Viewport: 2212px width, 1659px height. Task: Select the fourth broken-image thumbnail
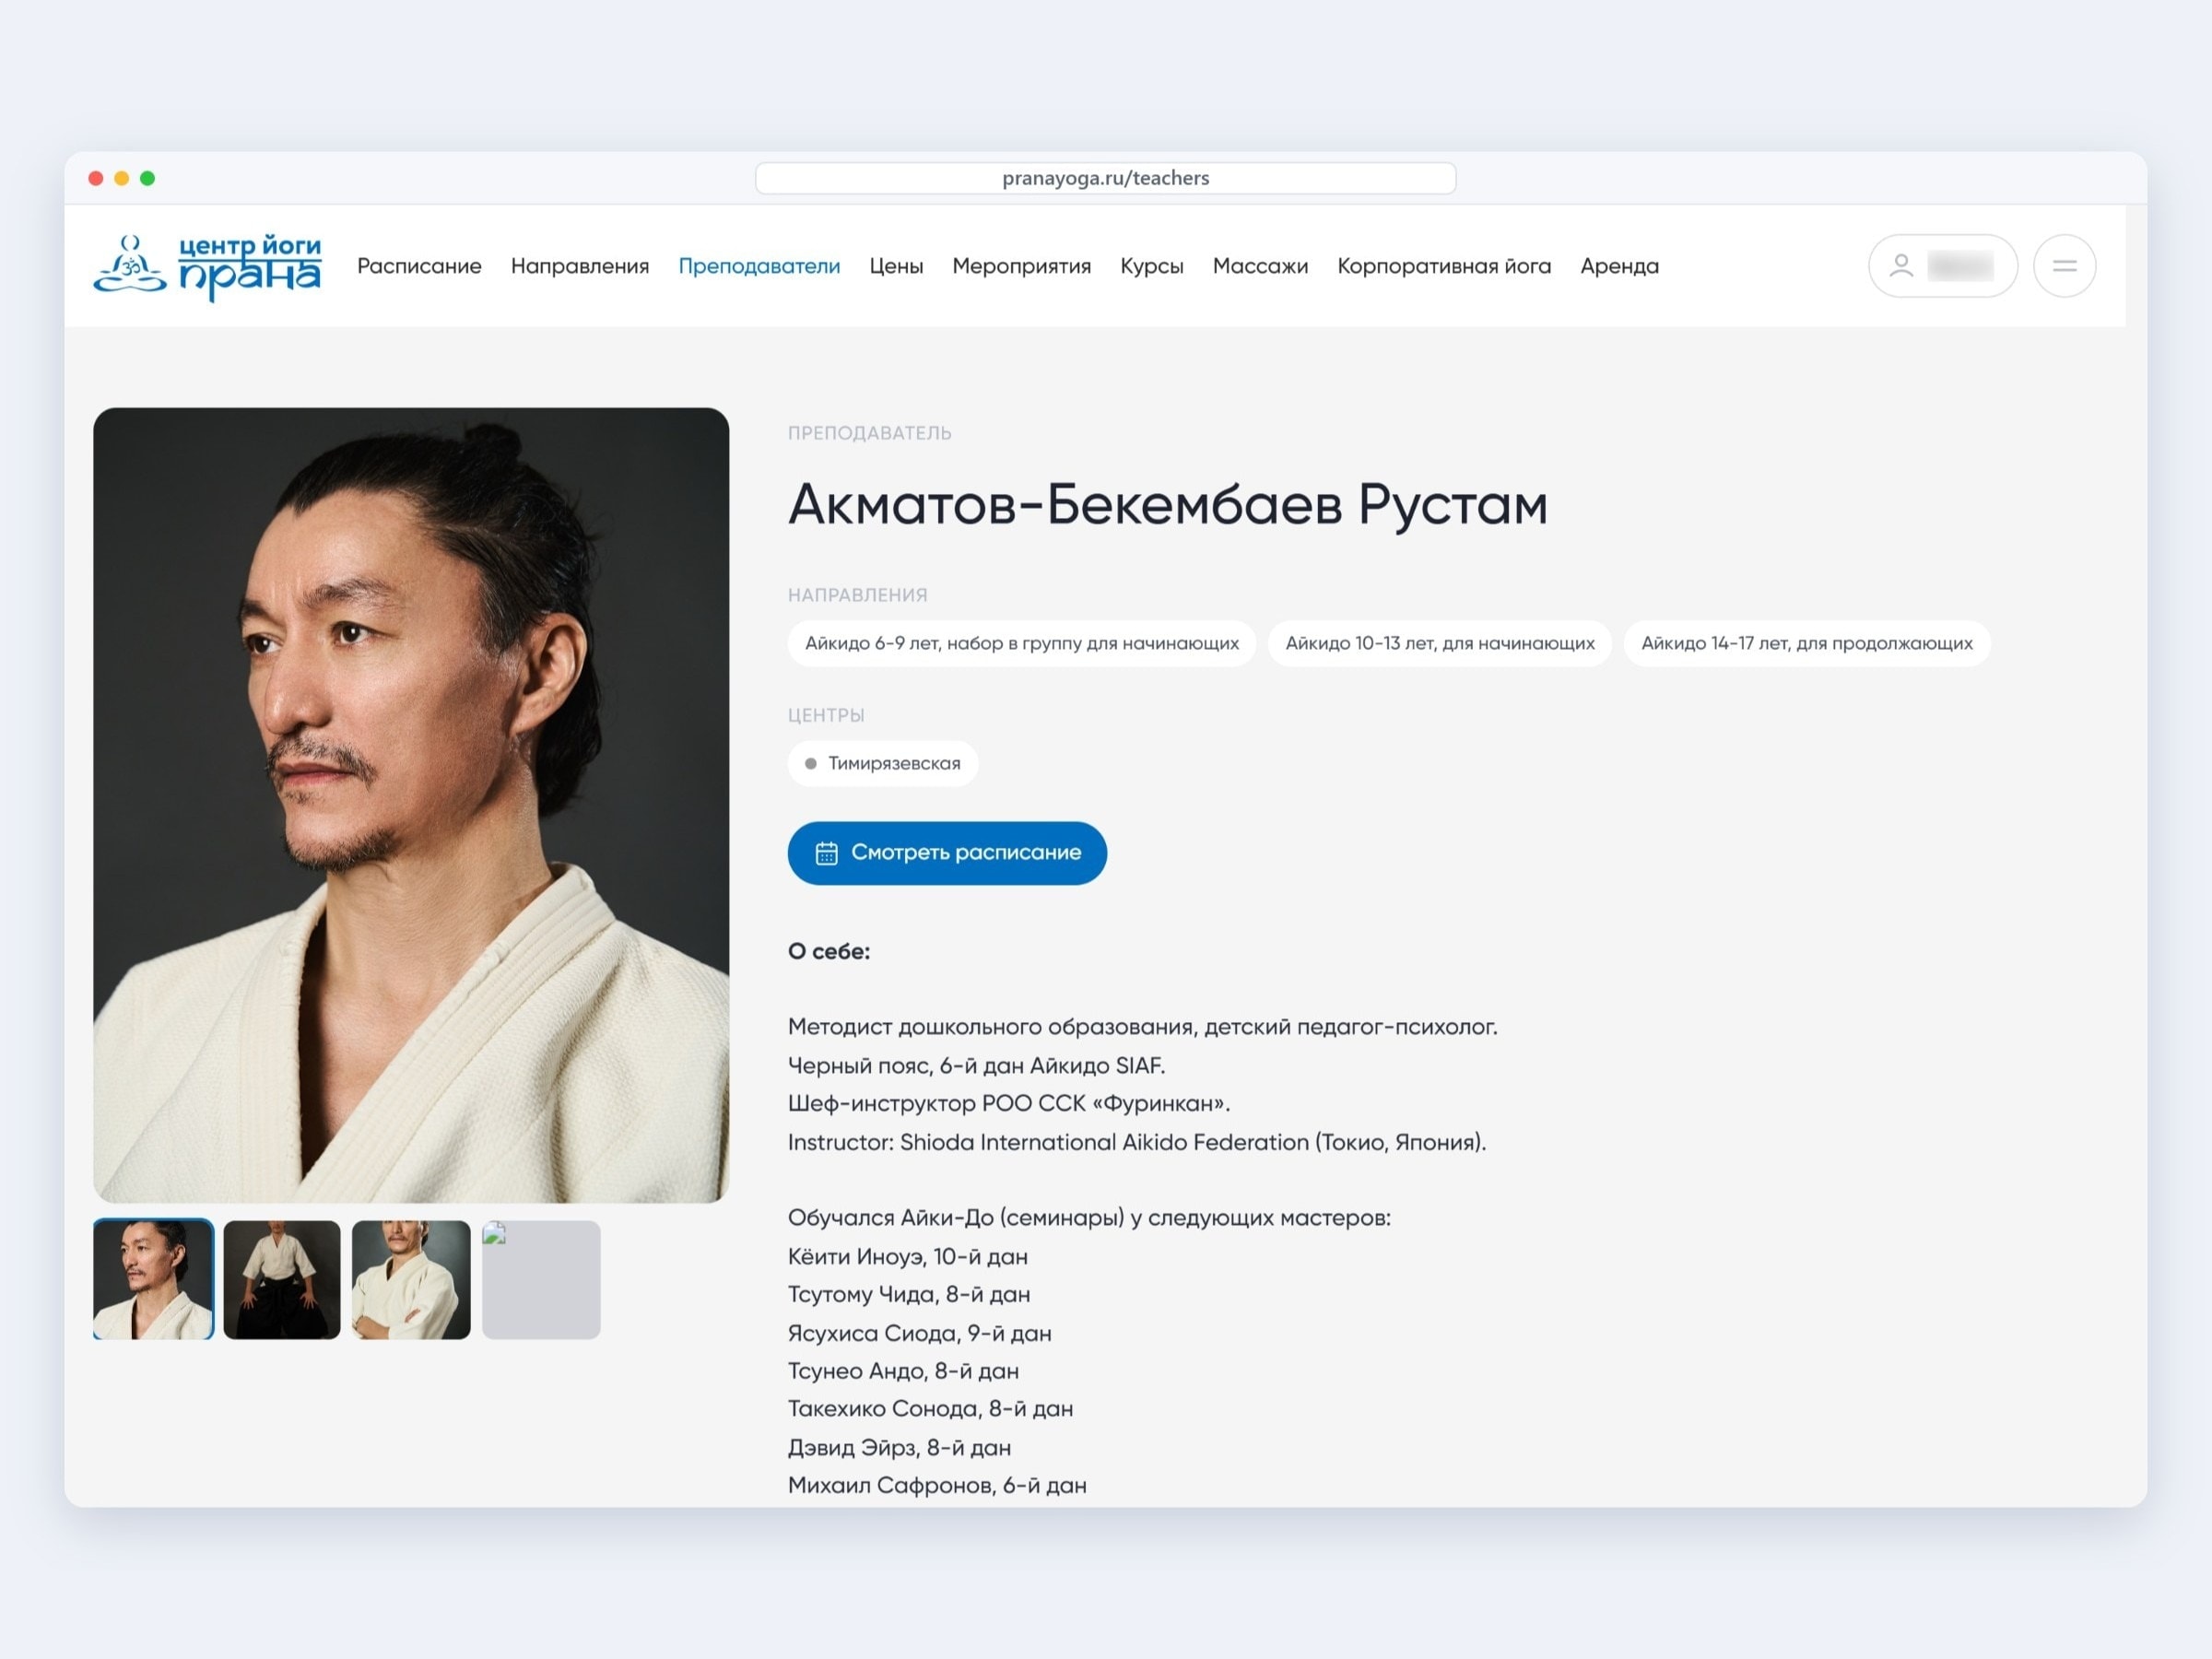(541, 1279)
